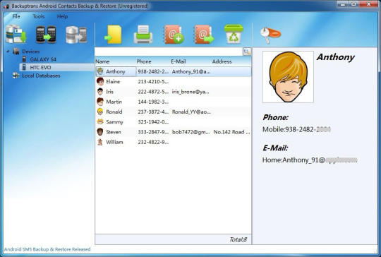The width and height of the screenshot is (381, 257).
Task: Select contact name Steven
Action: [x=114, y=132]
